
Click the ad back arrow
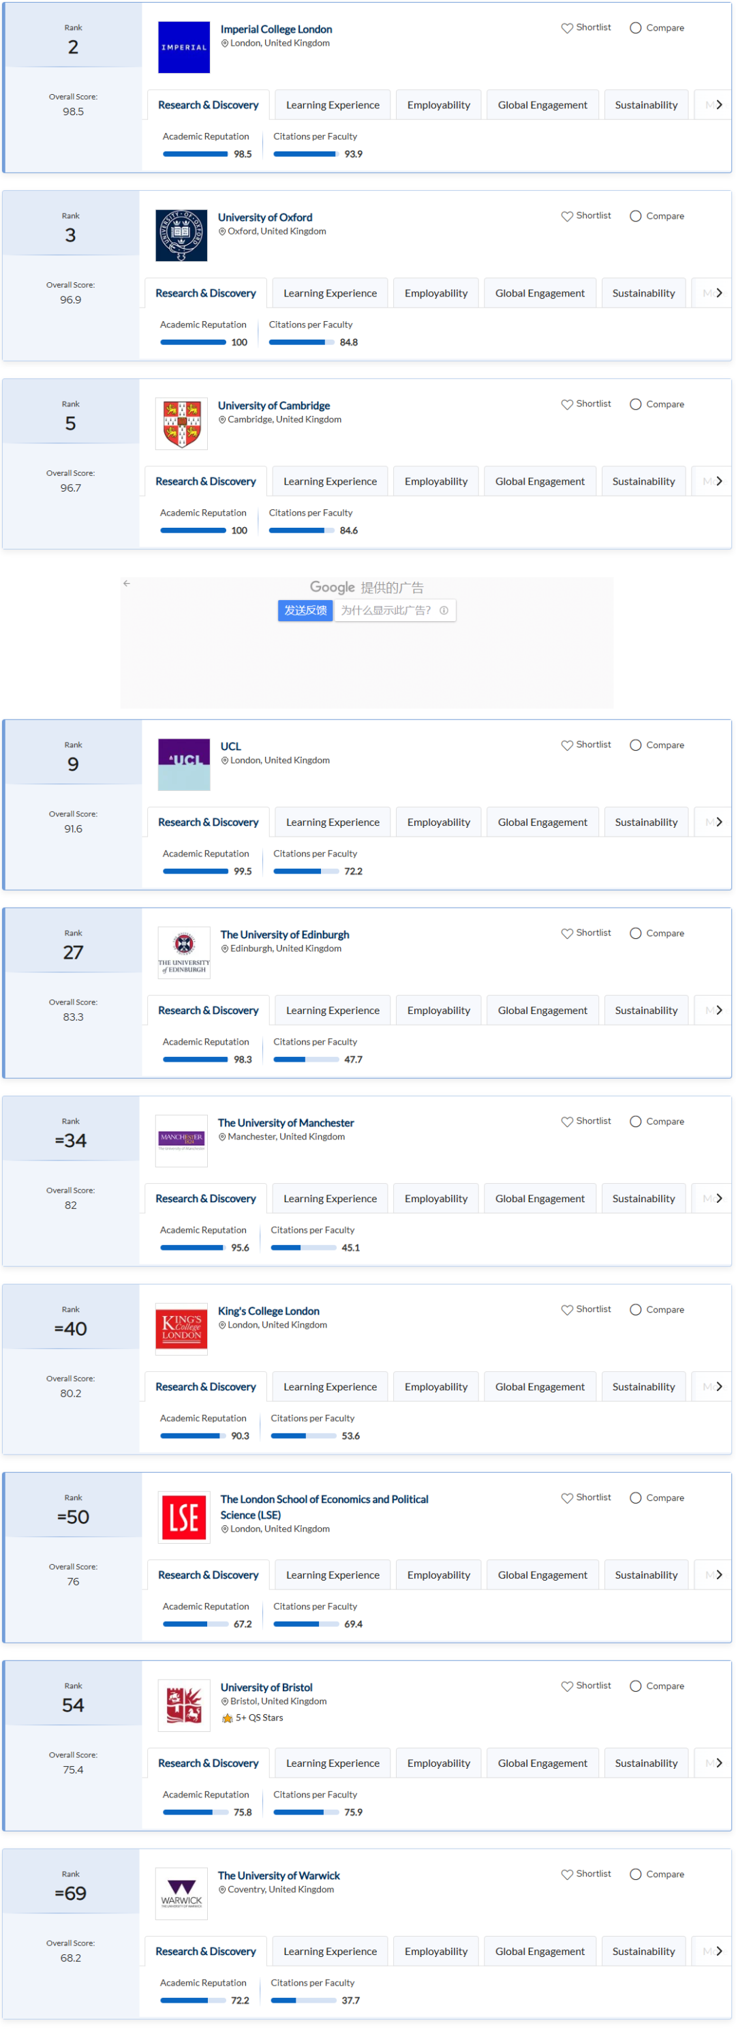pos(127,584)
